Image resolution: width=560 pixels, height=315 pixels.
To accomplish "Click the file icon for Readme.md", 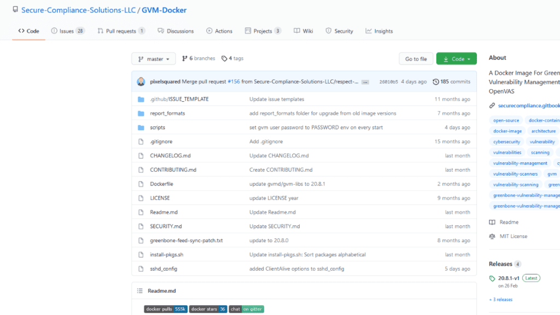I will (x=141, y=212).
